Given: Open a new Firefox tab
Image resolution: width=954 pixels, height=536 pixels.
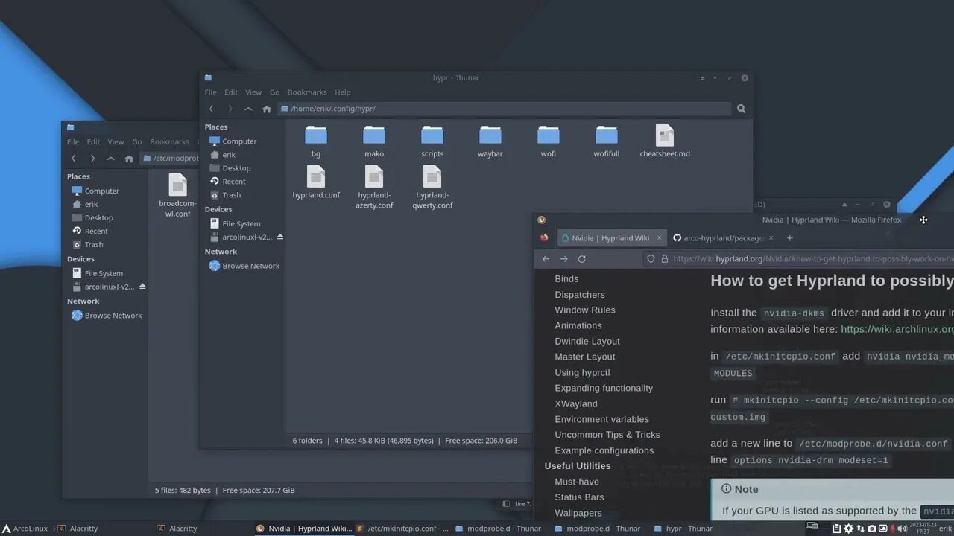Looking at the screenshot, I should tap(790, 238).
